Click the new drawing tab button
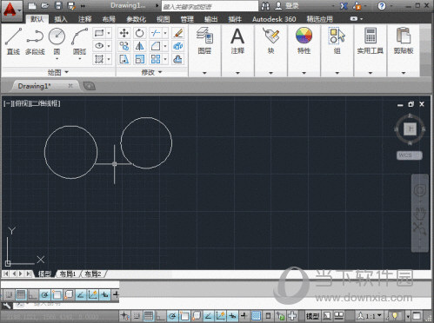Screen dimensions: 434x323 [x=90, y=86]
